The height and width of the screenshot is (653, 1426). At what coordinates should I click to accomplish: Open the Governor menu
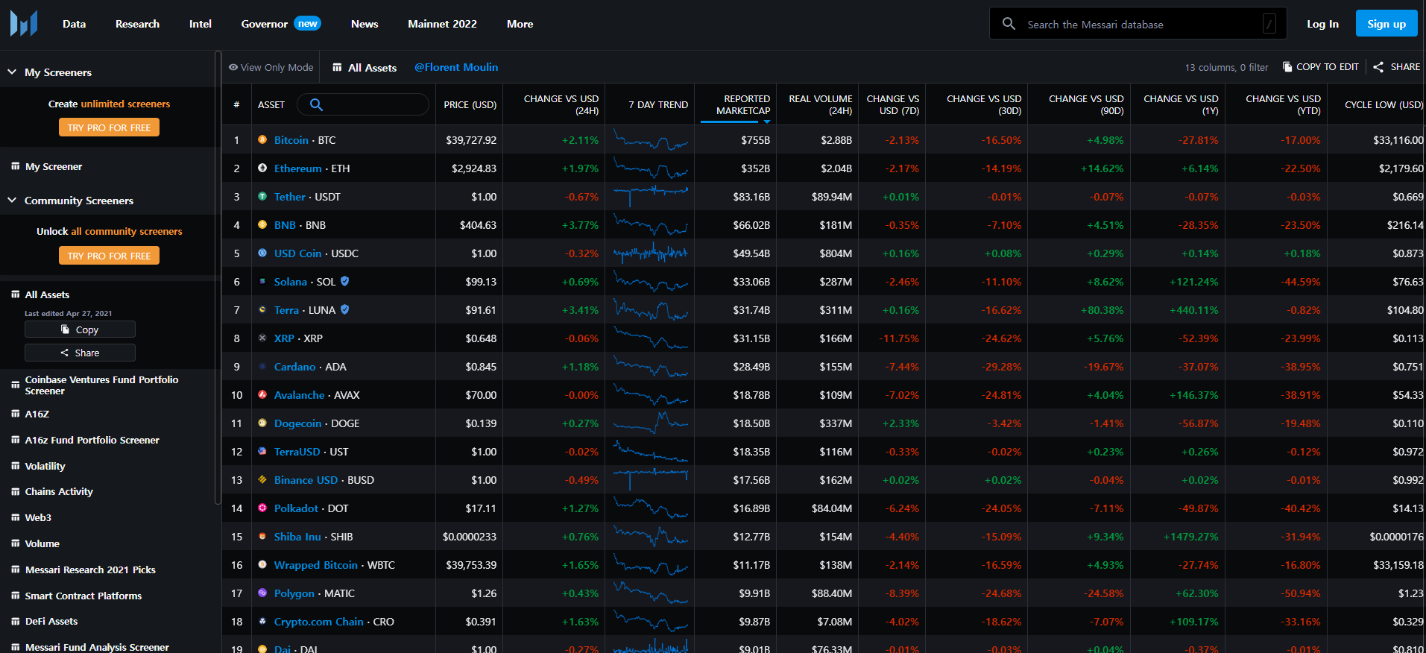click(x=264, y=24)
